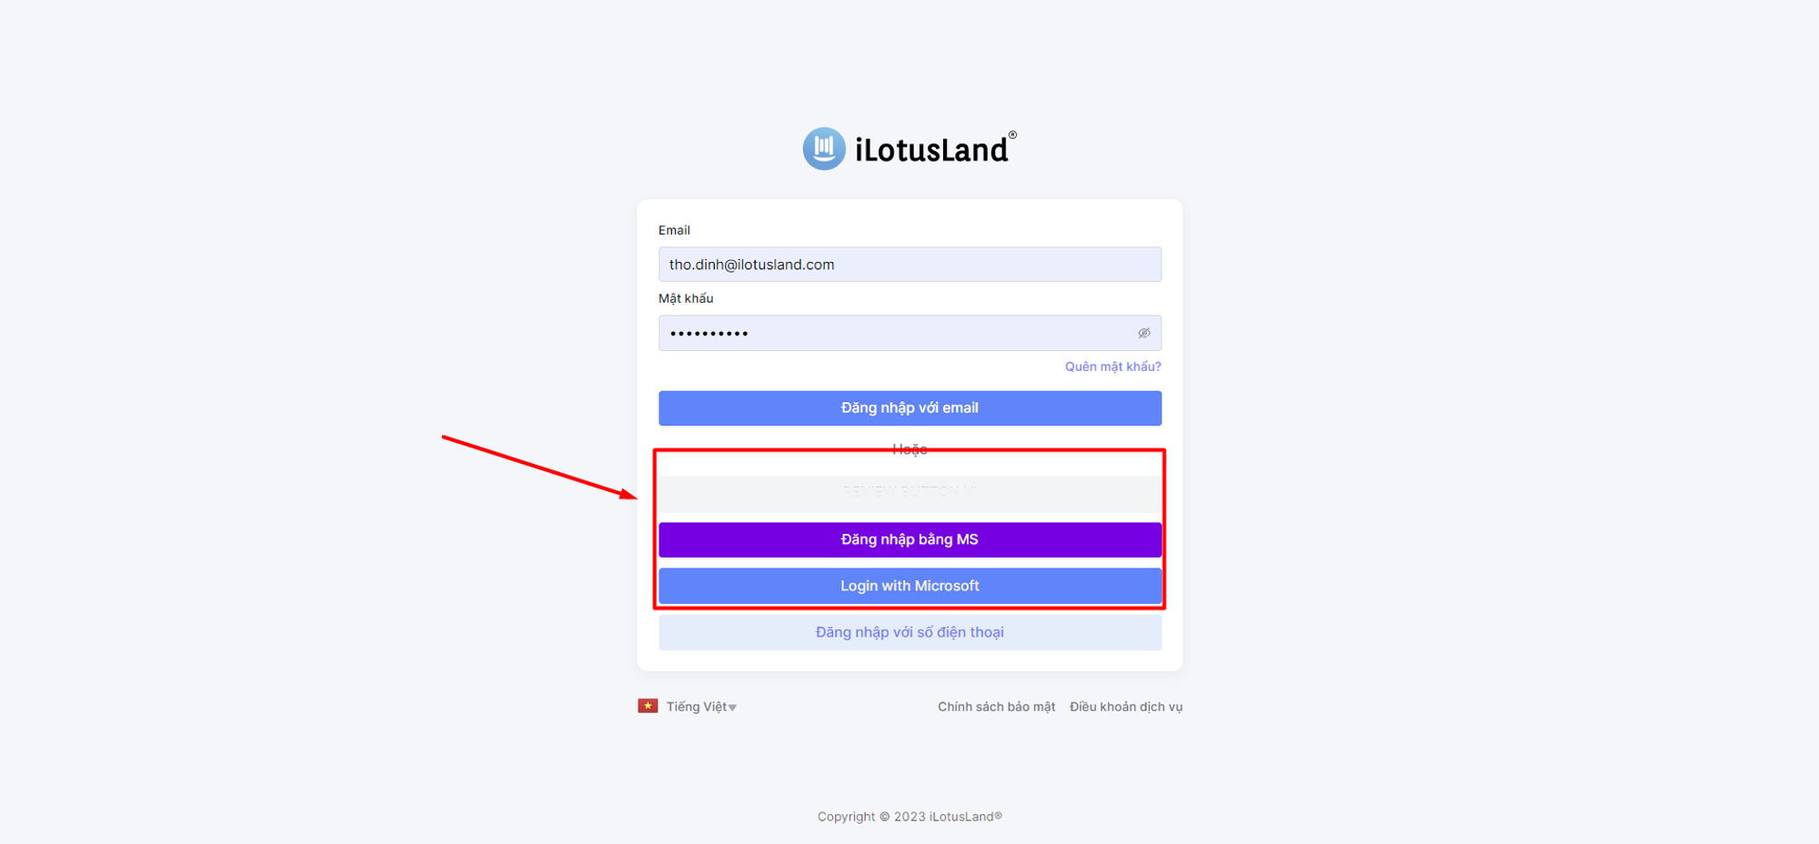
Task: Toggle password visibility with the eye icon
Action: point(1144,333)
